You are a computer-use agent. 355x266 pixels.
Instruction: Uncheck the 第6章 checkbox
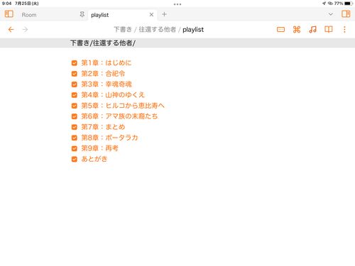tap(75, 116)
